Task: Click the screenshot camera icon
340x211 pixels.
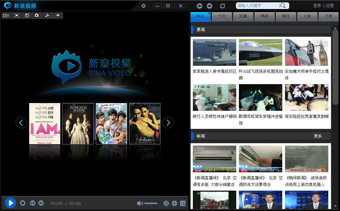Action: 37,15
